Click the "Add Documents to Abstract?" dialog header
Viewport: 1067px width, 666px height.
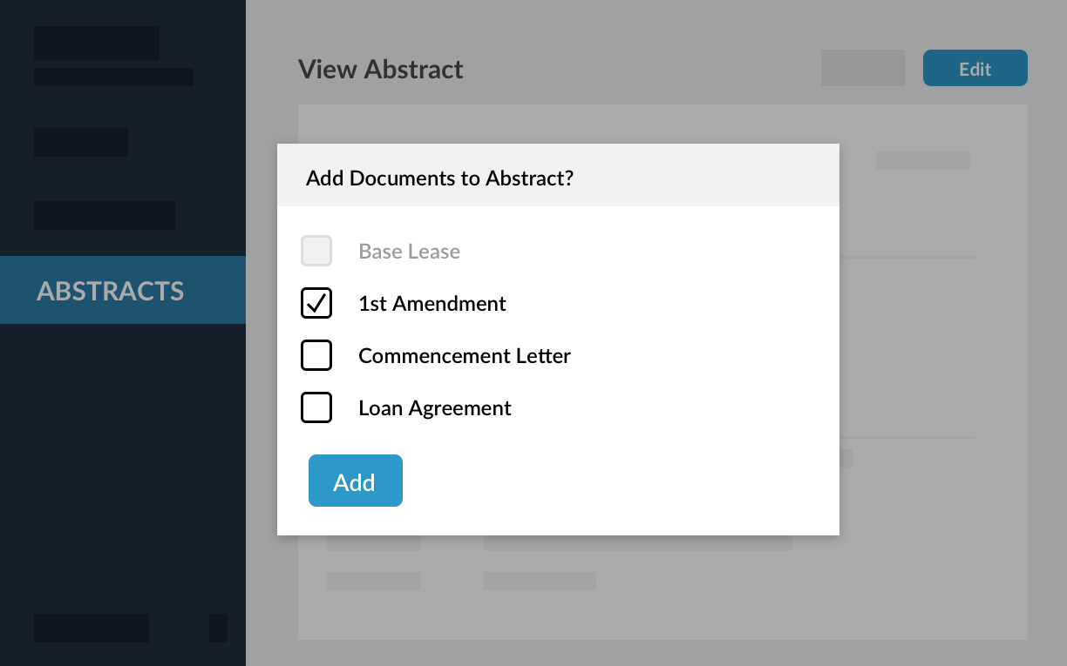439,178
